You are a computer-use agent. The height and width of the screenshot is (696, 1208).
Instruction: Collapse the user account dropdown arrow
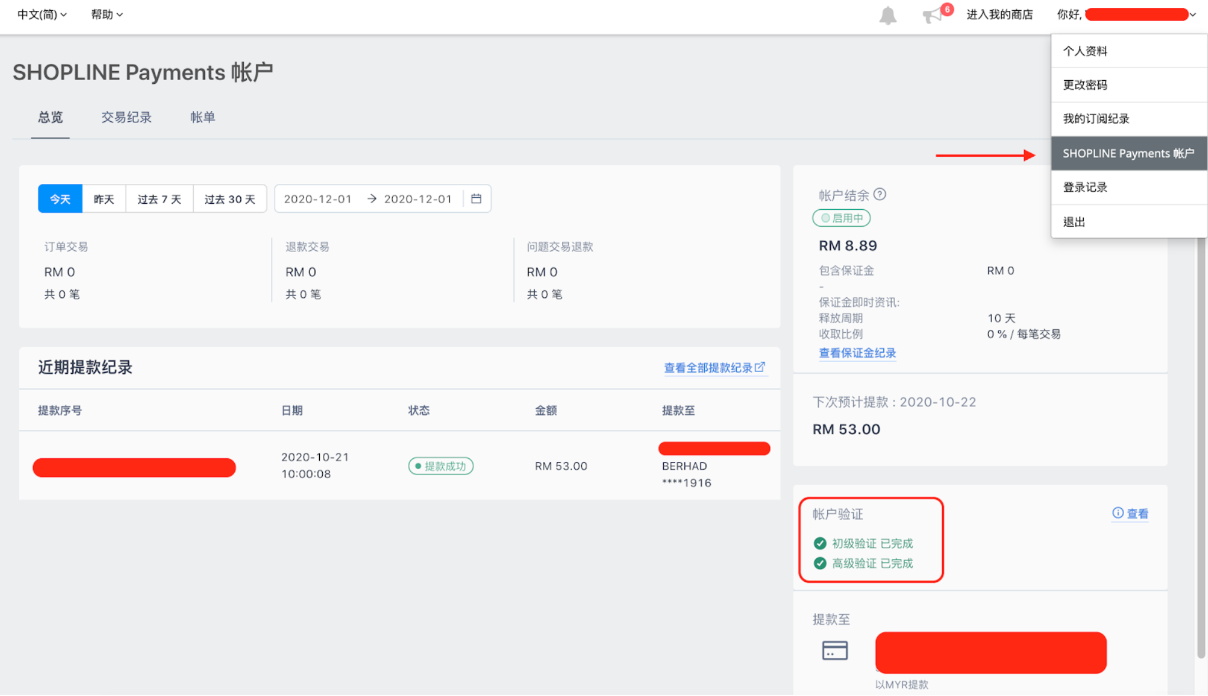1192,15
